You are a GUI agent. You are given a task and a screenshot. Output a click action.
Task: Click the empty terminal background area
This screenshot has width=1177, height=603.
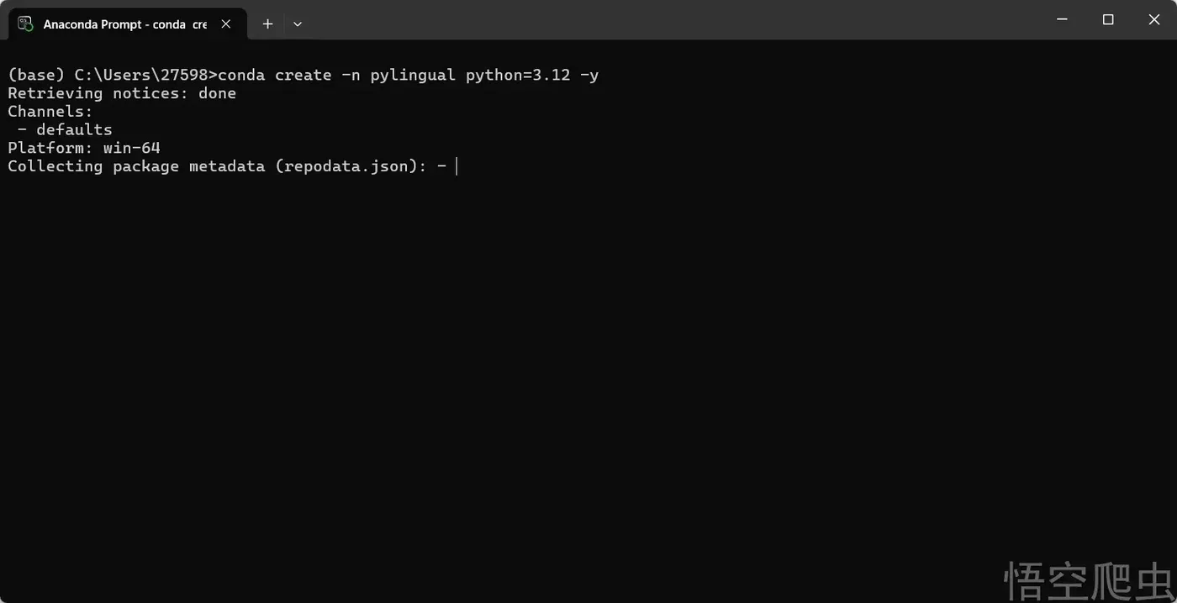588,378
